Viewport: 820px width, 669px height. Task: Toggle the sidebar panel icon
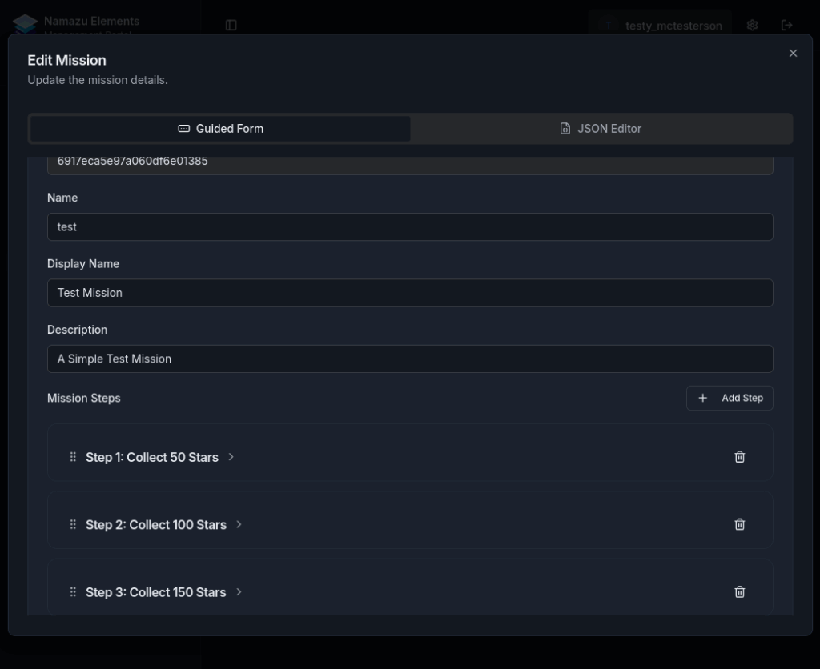point(231,25)
